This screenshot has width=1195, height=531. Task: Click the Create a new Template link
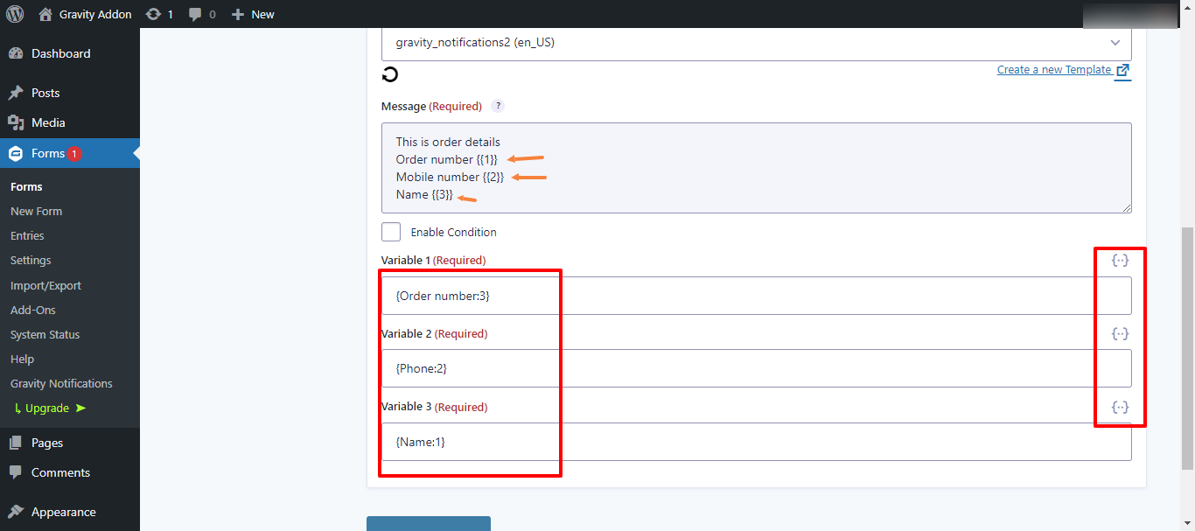pyautogui.click(x=1054, y=70)
